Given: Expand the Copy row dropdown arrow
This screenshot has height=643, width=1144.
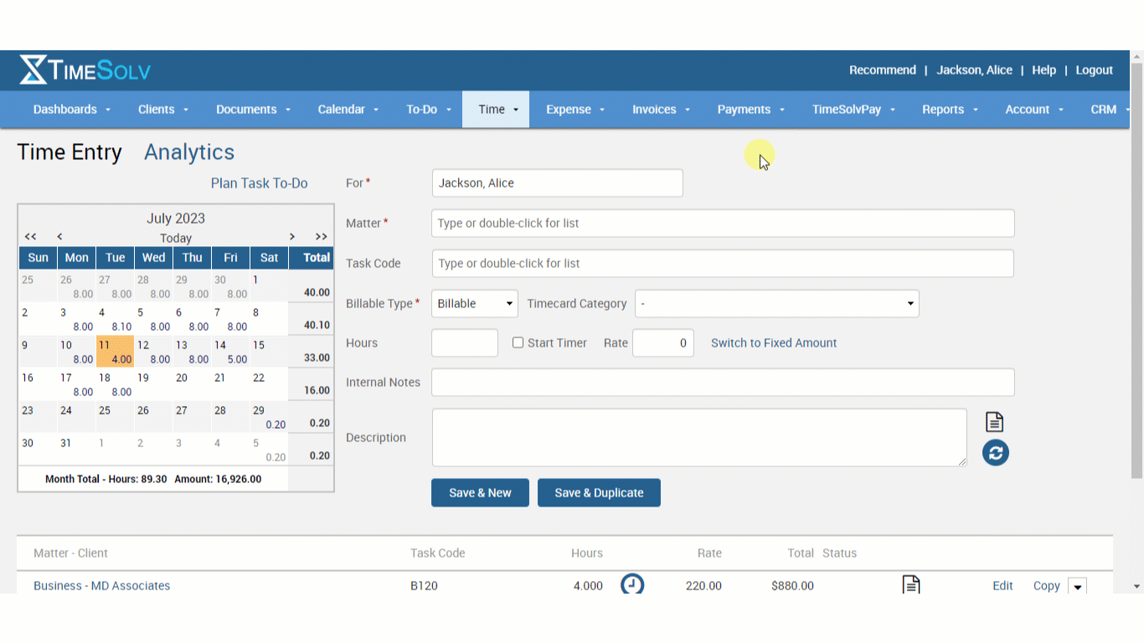Looking at the screenshot, I should pyautogui.click(x=1078, y=586).
